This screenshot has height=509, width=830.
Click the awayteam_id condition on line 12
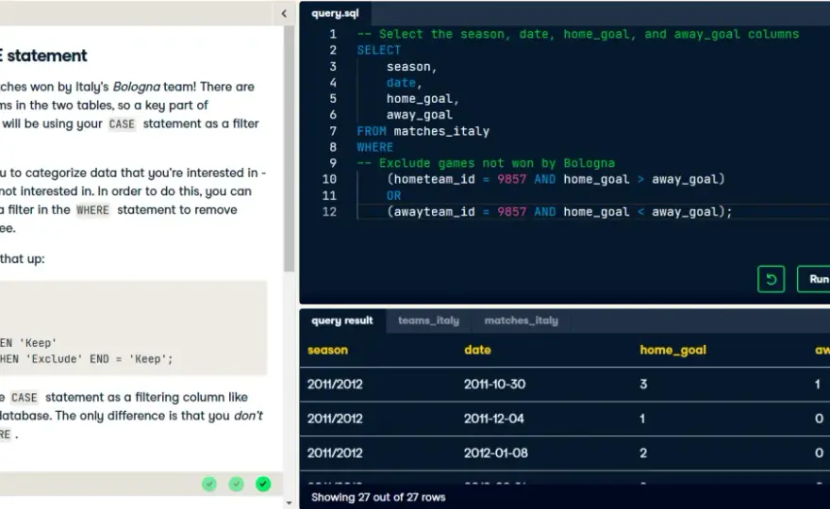[559, 212]
